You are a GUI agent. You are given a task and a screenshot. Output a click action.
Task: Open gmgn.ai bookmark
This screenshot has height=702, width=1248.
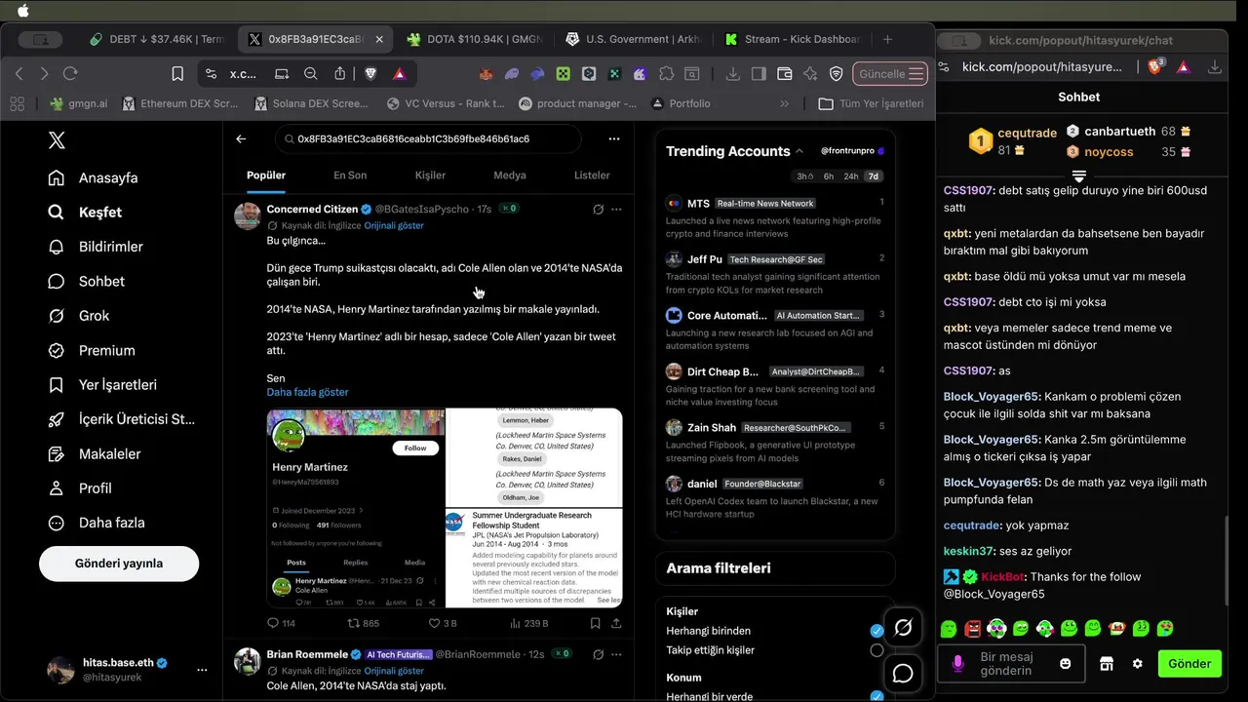click(79, 103)
